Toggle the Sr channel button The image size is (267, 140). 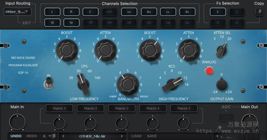[x=71, y=23]
